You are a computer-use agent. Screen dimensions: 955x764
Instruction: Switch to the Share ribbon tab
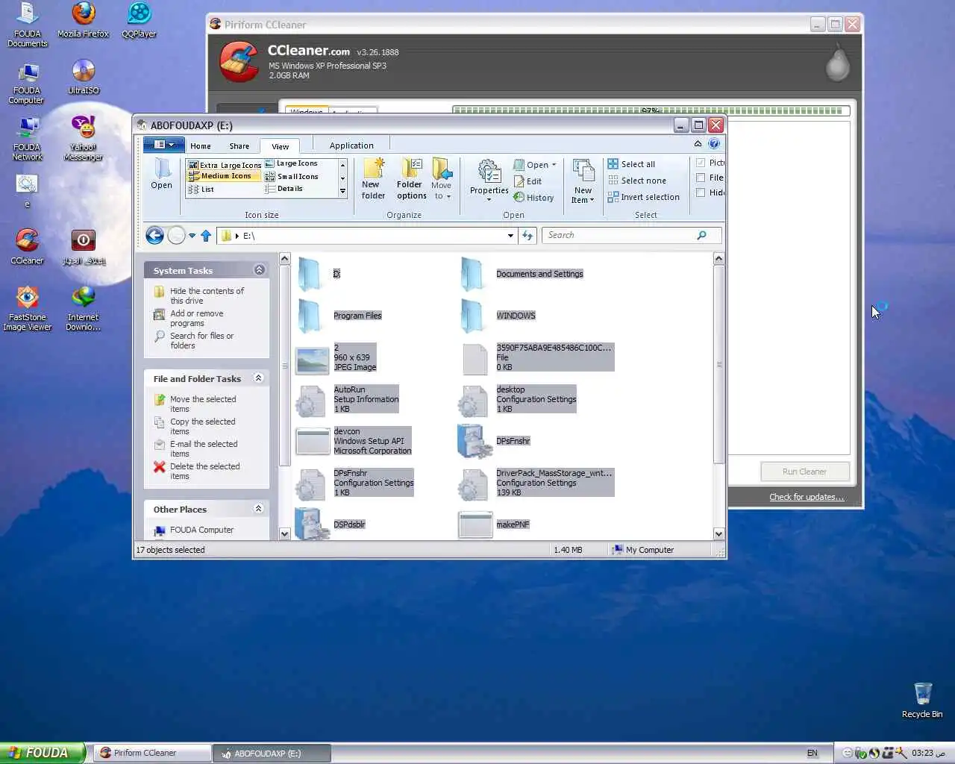(239, 146)
